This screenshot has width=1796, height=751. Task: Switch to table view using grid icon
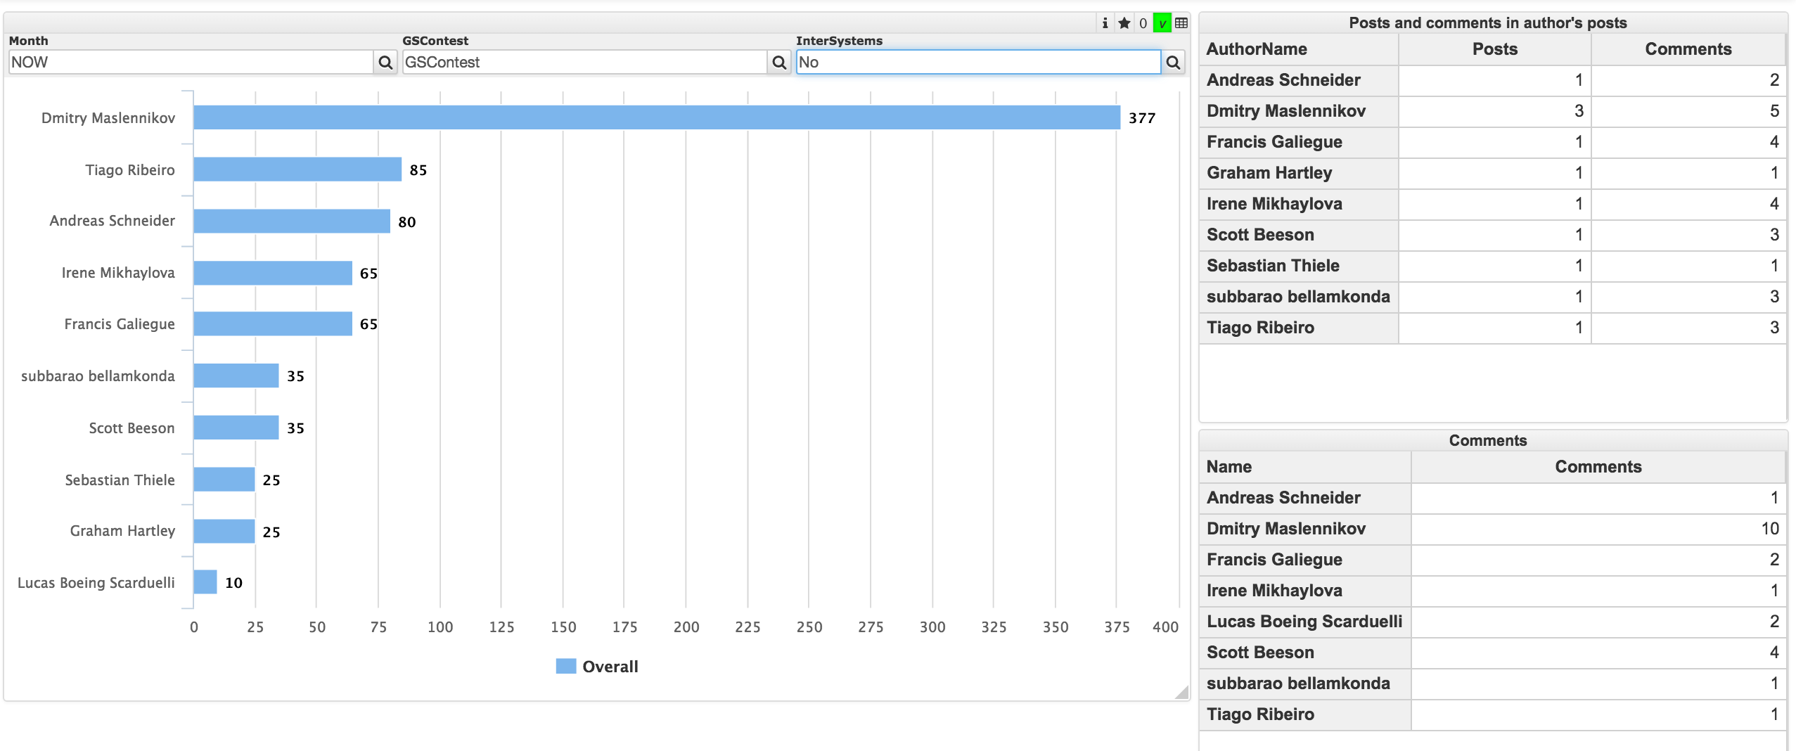[x=1181, y=23]
